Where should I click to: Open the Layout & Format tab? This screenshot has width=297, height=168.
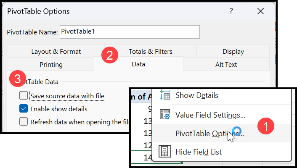click(x=56, y=52)
